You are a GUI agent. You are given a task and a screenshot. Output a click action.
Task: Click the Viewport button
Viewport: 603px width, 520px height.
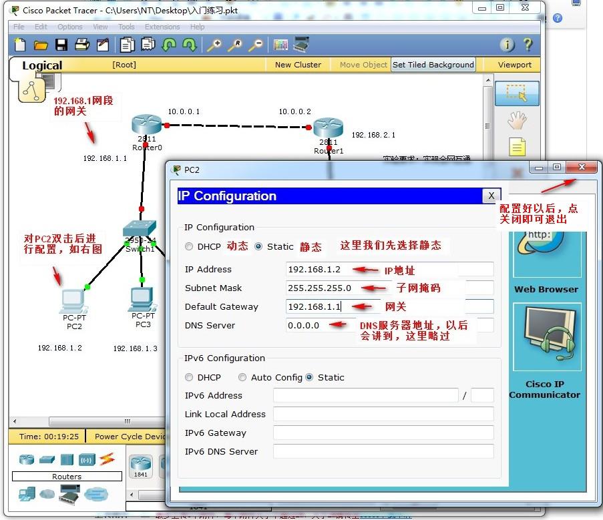coord(515,65)
